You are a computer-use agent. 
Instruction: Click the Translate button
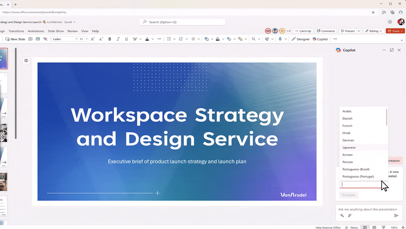[x=348, y=195]
